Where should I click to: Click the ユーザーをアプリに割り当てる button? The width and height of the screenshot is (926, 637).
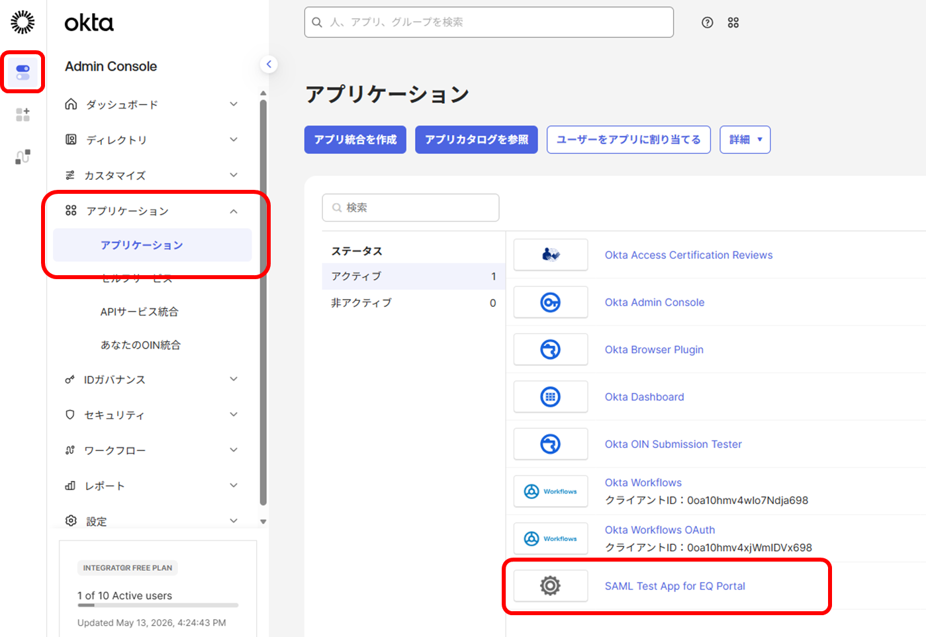click(x=629, y=140)
